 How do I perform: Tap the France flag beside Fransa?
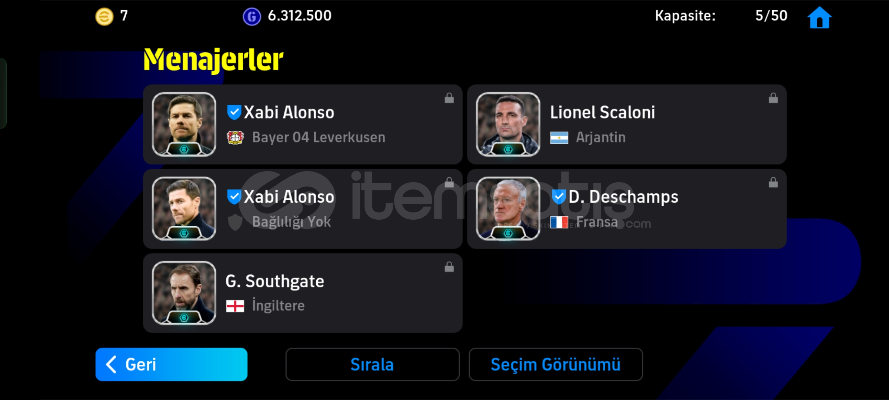[559, 222]
